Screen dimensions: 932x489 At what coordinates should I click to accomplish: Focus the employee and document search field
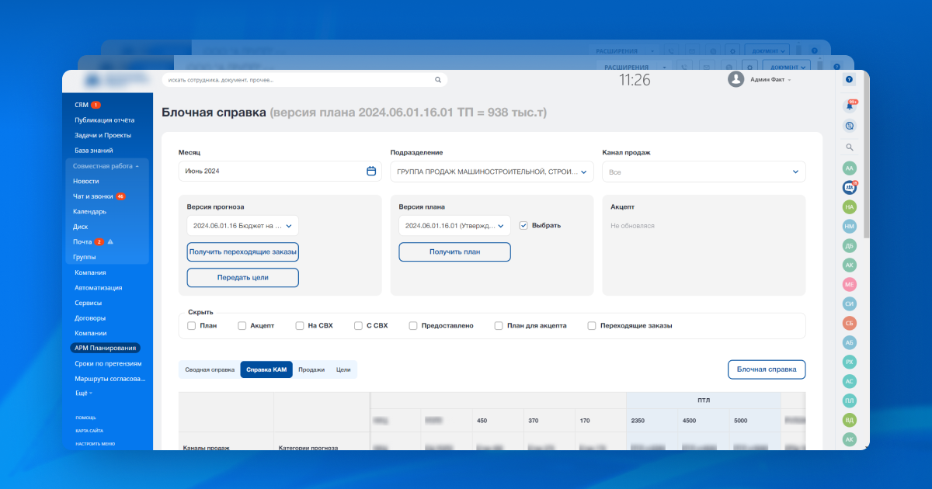tap(304, 80)
